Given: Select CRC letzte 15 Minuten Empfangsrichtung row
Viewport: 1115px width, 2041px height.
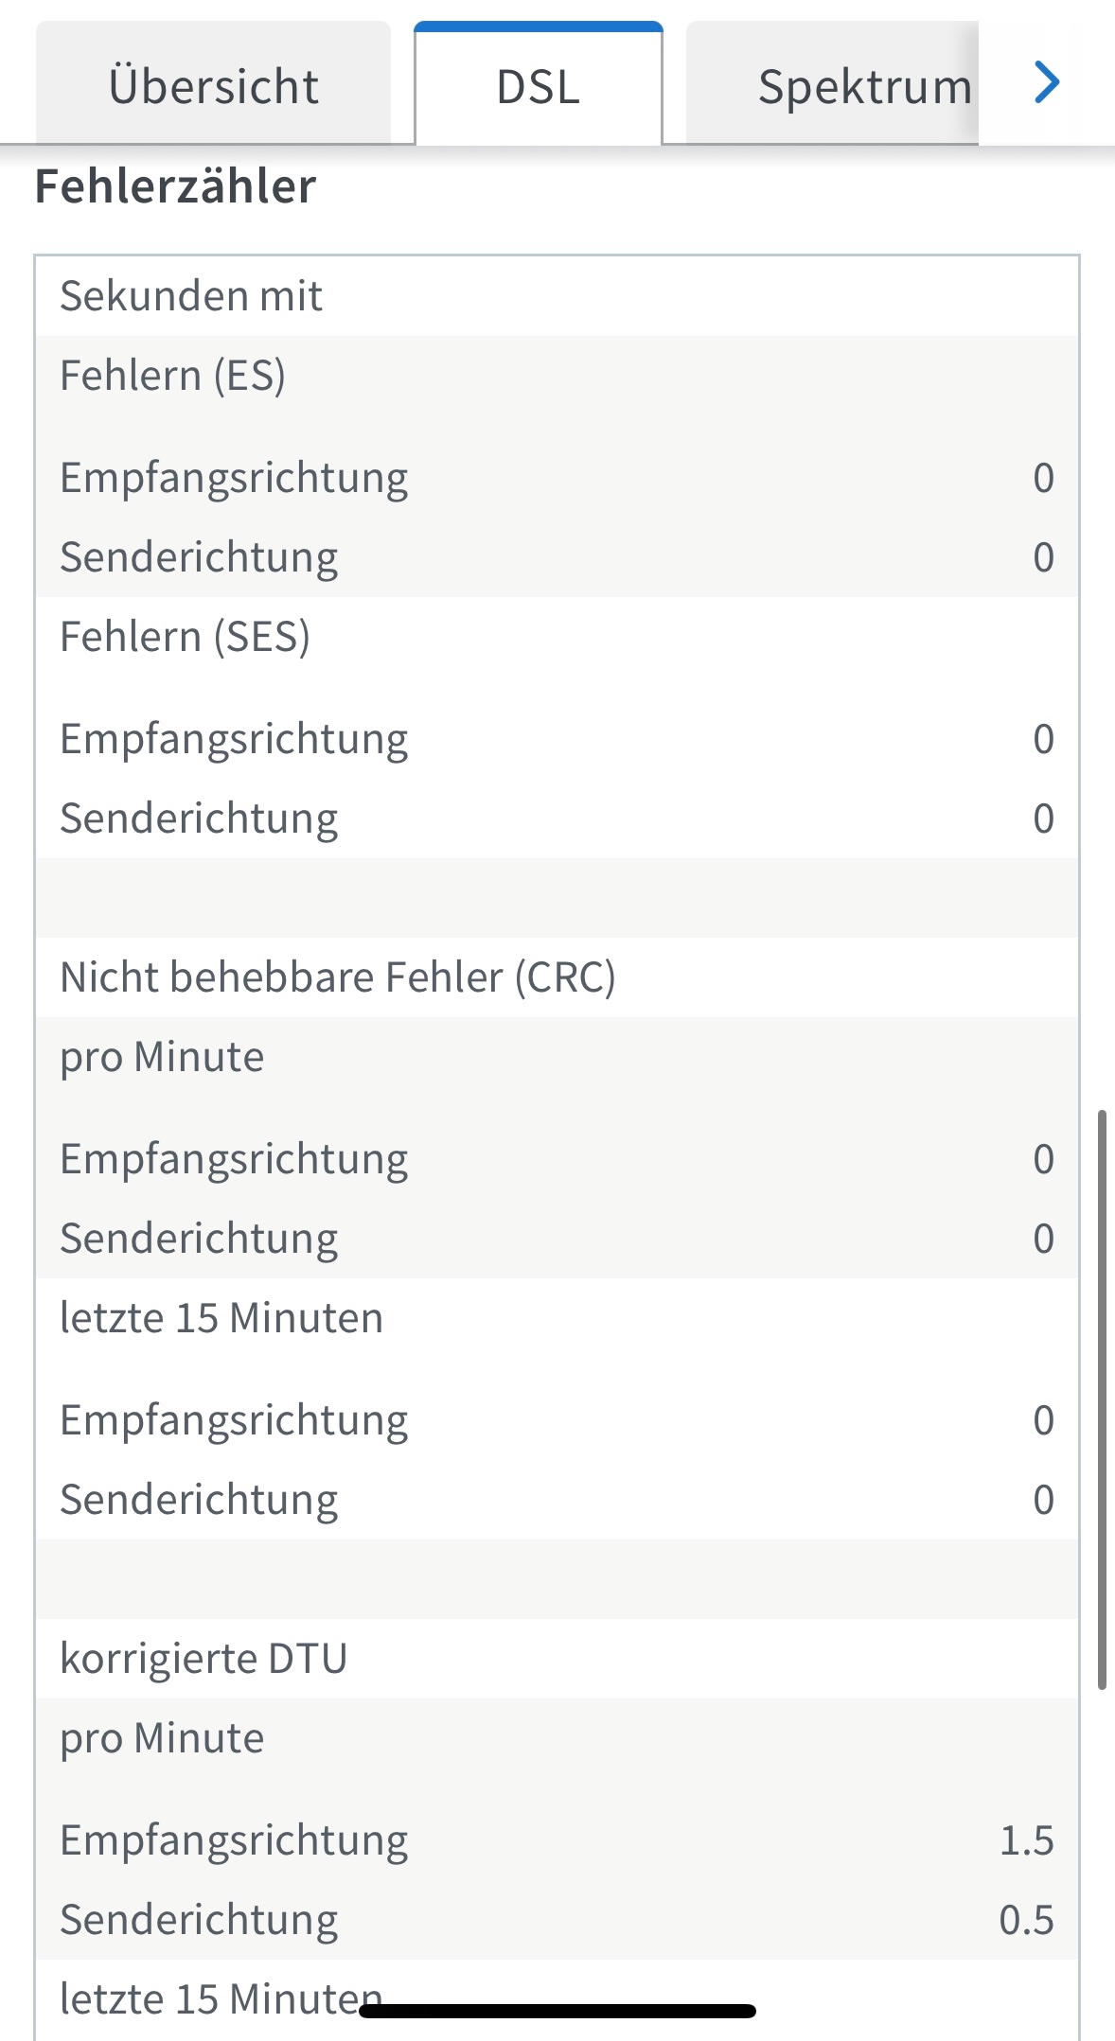Looking at the screenshot, I should pyautogui.click(x=557, y=1420).
